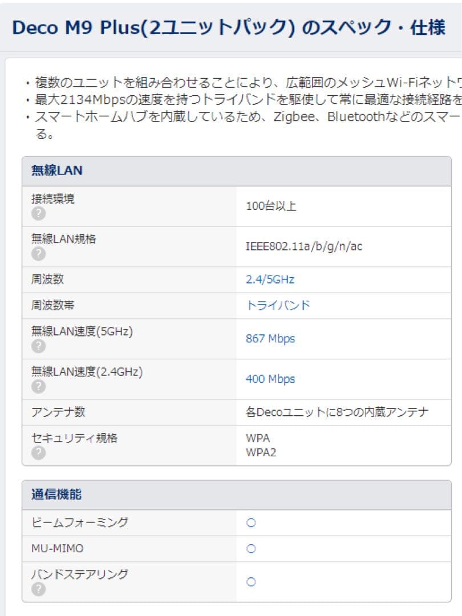Image resolution: width=462 pixels, height=616 pixels.
Task: Click the circle mark in ビームフォーミング row
Action: [251, 523]
